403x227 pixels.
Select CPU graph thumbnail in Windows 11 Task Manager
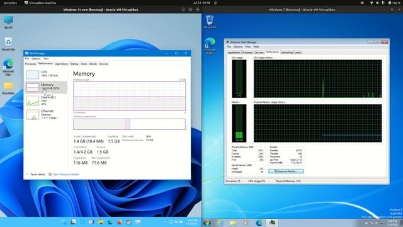coord(33,74)
